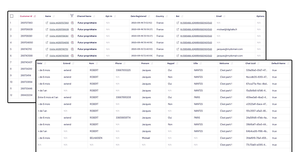Tick the select-all checkbox in table header
The height and width of the screenshot is (152, 296).
coord(12,16)
